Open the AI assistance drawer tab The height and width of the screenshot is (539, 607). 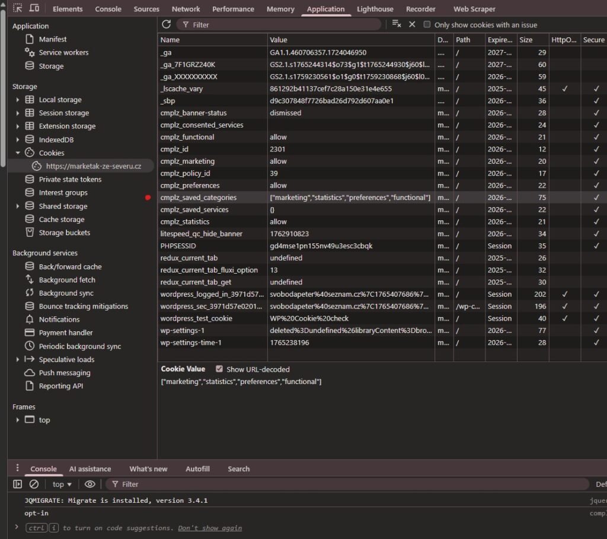(90, 468)
